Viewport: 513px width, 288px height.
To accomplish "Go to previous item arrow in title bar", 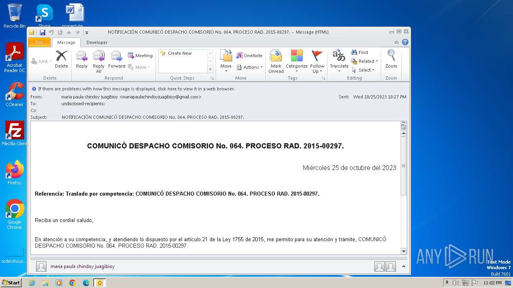I will [x=69, y=32].
